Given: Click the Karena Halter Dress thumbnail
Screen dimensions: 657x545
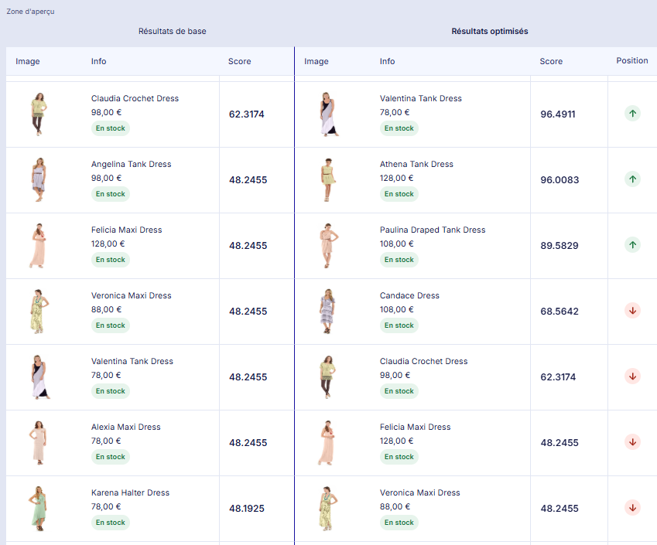Looking at the screenshot, I should pyautogui.click(x=37, y=508).
